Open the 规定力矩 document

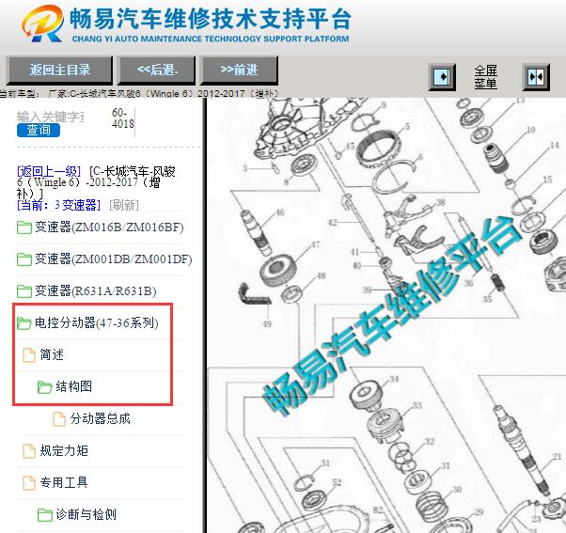coord(64,450)
